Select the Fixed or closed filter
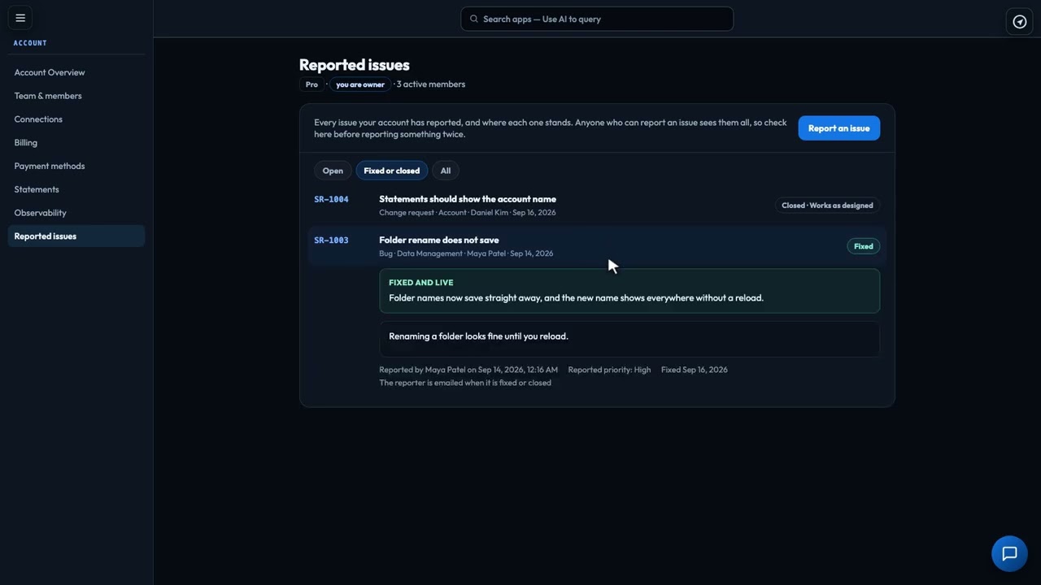1041x585 pixels. coord(392,171)
